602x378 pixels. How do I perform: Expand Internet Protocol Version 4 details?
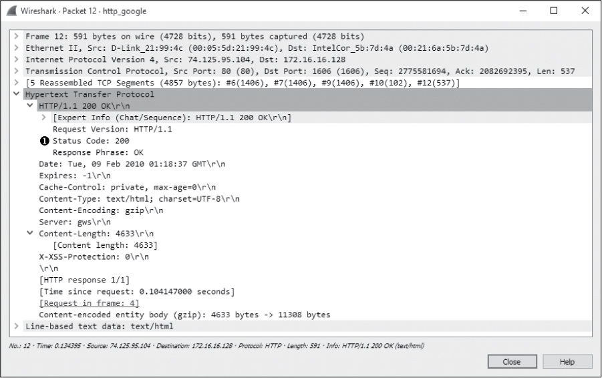point(15,59)
